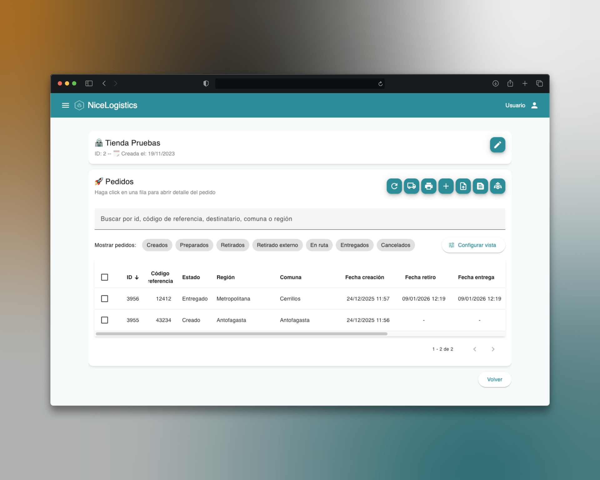Click the delivery truck icon button
Image resolution: width=600 pixels, height=480 pixels.
click(x=411, y=186)
